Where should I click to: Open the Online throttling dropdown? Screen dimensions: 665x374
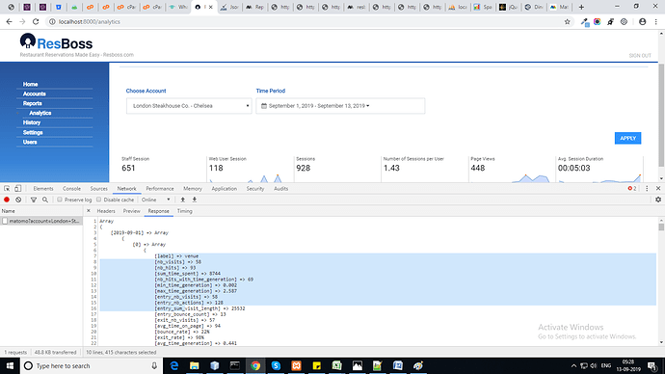155,200
